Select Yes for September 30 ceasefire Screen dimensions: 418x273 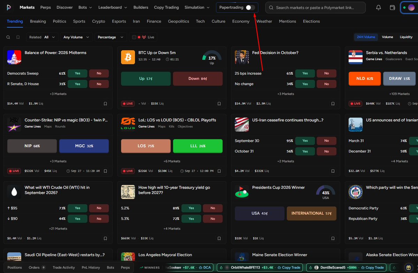(x=305, y=141)
